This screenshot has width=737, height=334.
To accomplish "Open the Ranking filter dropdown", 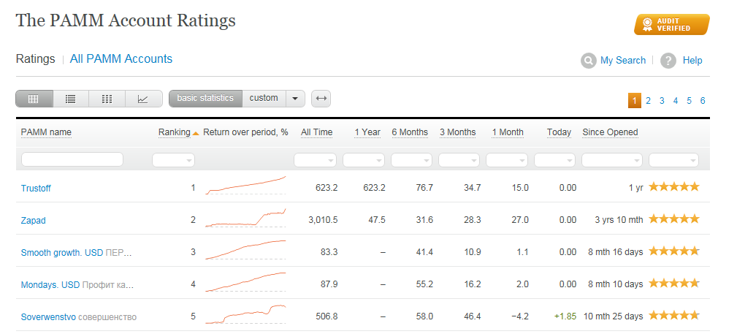I will 174,160.
